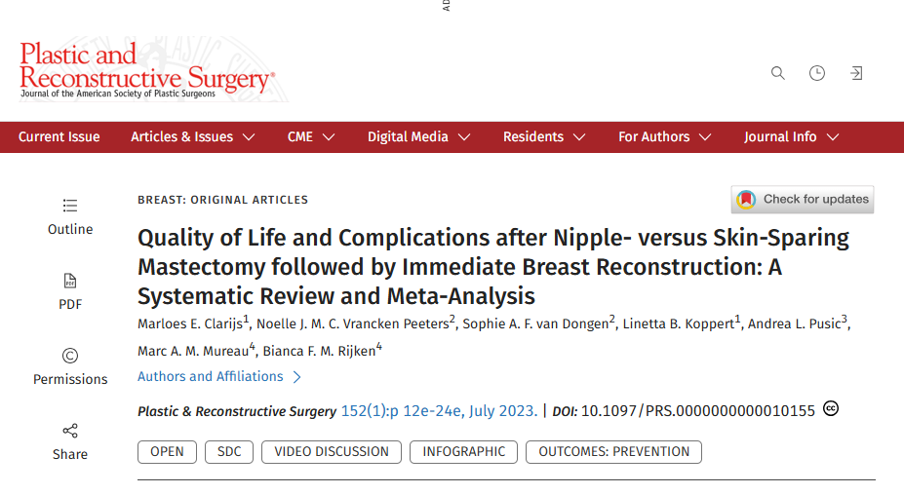Open the Residents menu
Screen dimensions: 904x494
point(544,137)
